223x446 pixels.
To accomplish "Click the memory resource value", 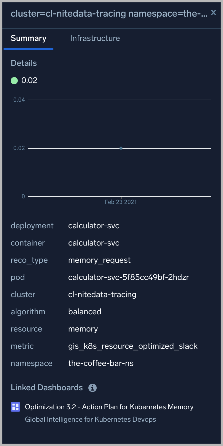I will click(x=83, y=329).
